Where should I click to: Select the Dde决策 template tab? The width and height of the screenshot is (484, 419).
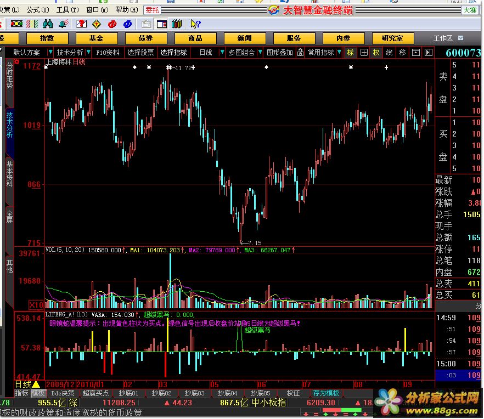(63, 393)
